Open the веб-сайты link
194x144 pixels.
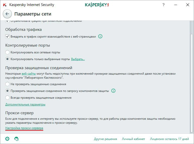click(x=29, y=74)
